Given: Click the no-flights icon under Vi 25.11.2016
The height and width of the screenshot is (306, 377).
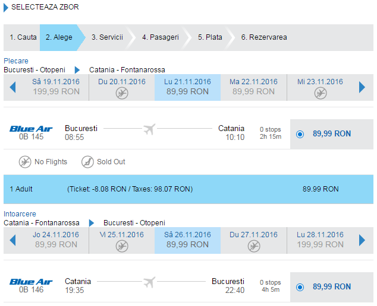Looking at the screenshot, I should pos(122,246).
